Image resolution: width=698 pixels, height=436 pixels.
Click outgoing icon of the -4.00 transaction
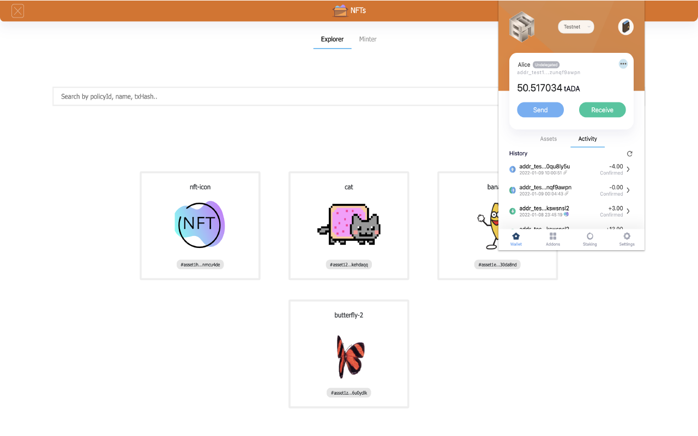coord(513,169)
